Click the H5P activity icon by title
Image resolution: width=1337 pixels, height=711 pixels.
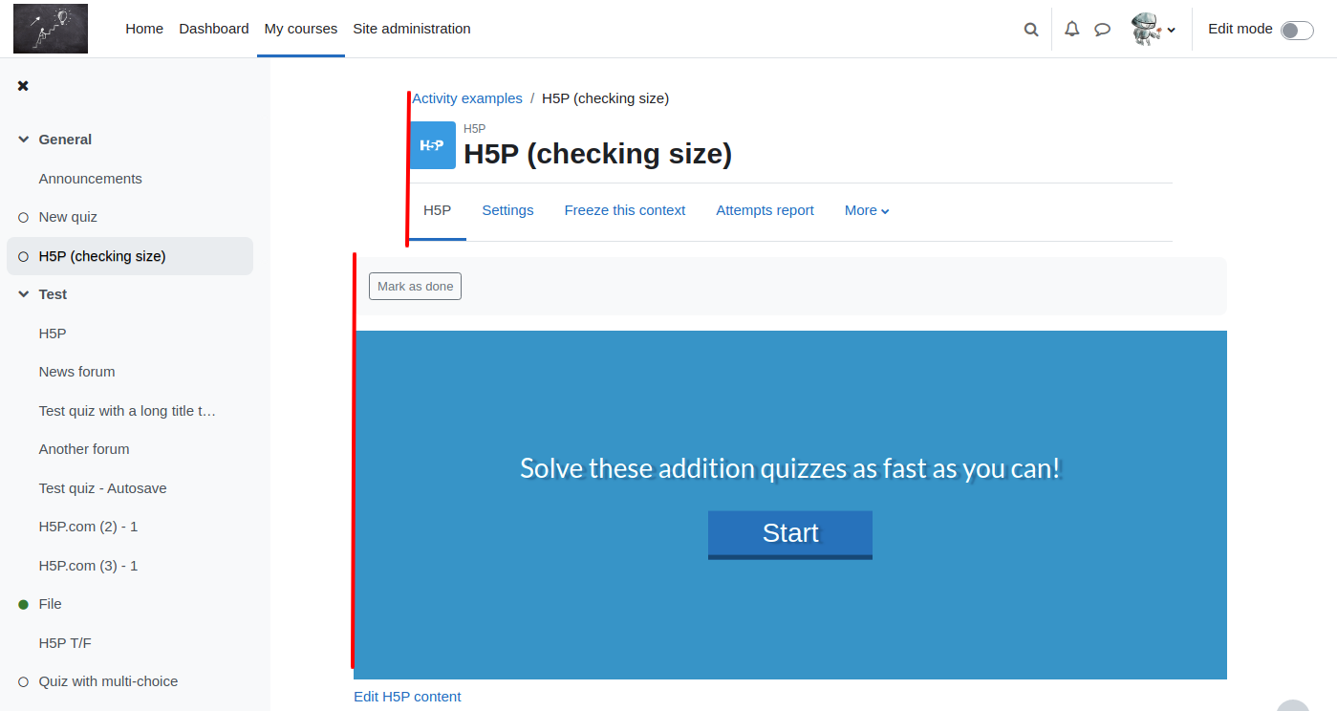[433, 145]
